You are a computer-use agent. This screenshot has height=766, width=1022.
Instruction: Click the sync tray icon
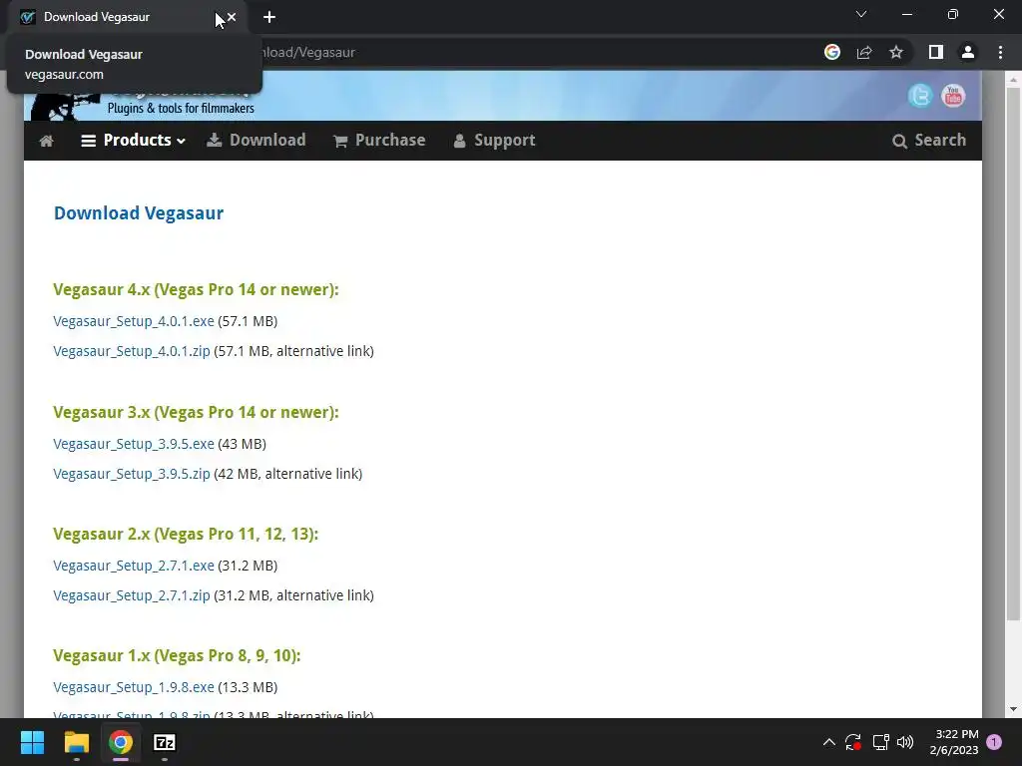point(853,742)
